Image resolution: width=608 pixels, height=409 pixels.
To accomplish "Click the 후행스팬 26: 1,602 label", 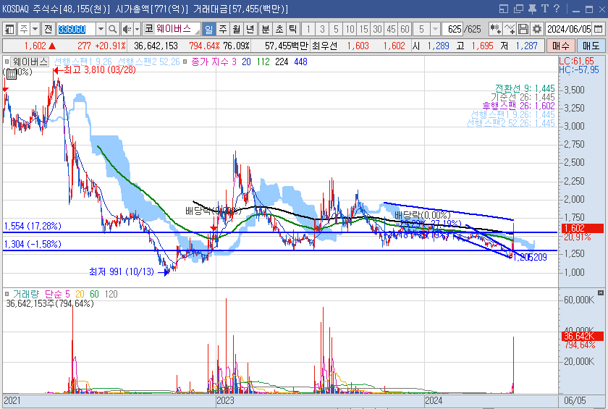I will [518, 106].
